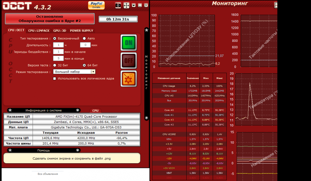Screen dimensions: 311x181
Task: Click Gigabyte GA-970A-DS3 motherboard cell
Action: (86, 127)
